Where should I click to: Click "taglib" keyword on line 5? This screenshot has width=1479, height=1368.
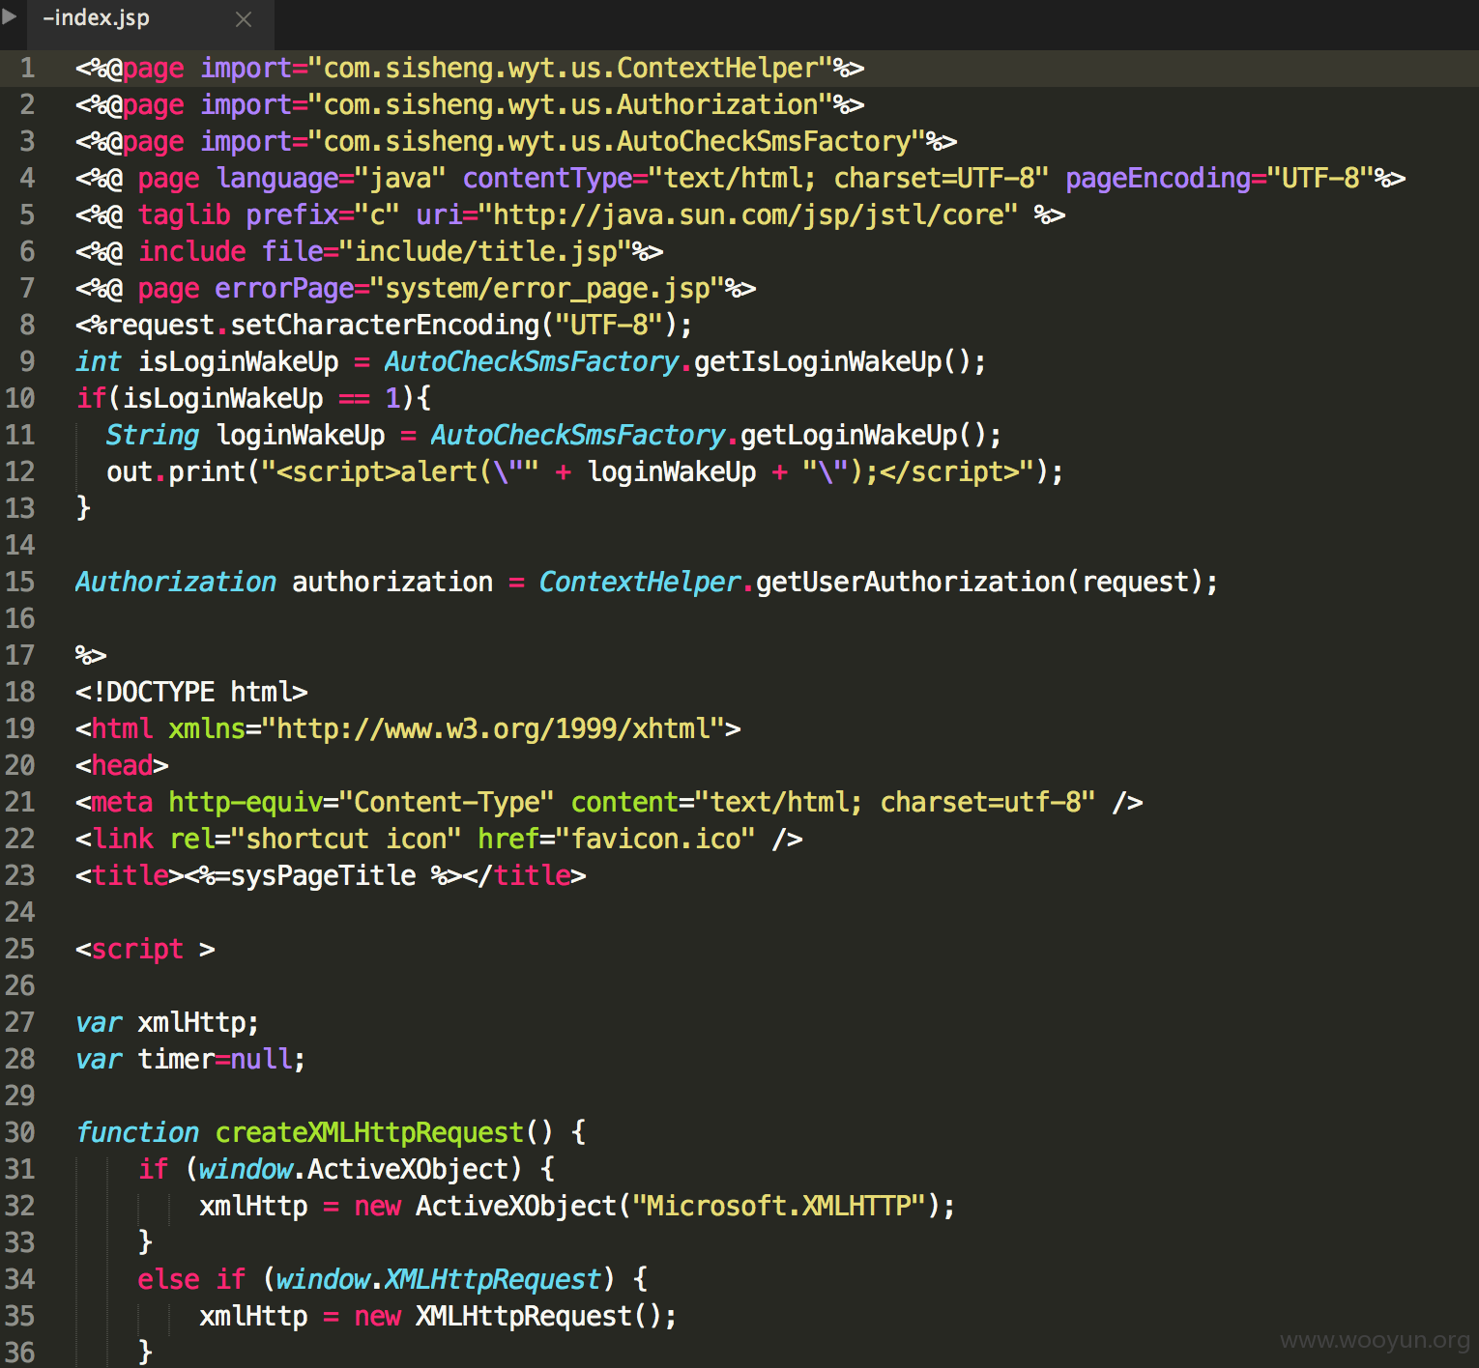tap(184, 214)
